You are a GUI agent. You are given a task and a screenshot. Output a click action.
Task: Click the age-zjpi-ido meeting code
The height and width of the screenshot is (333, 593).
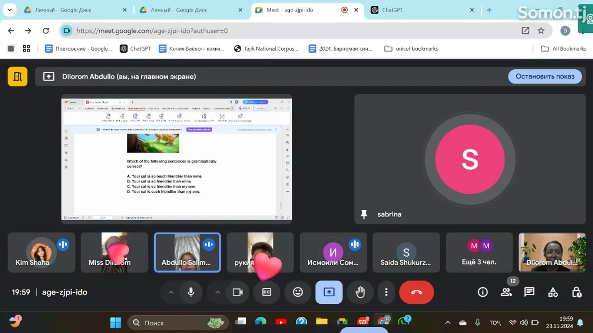64,292
